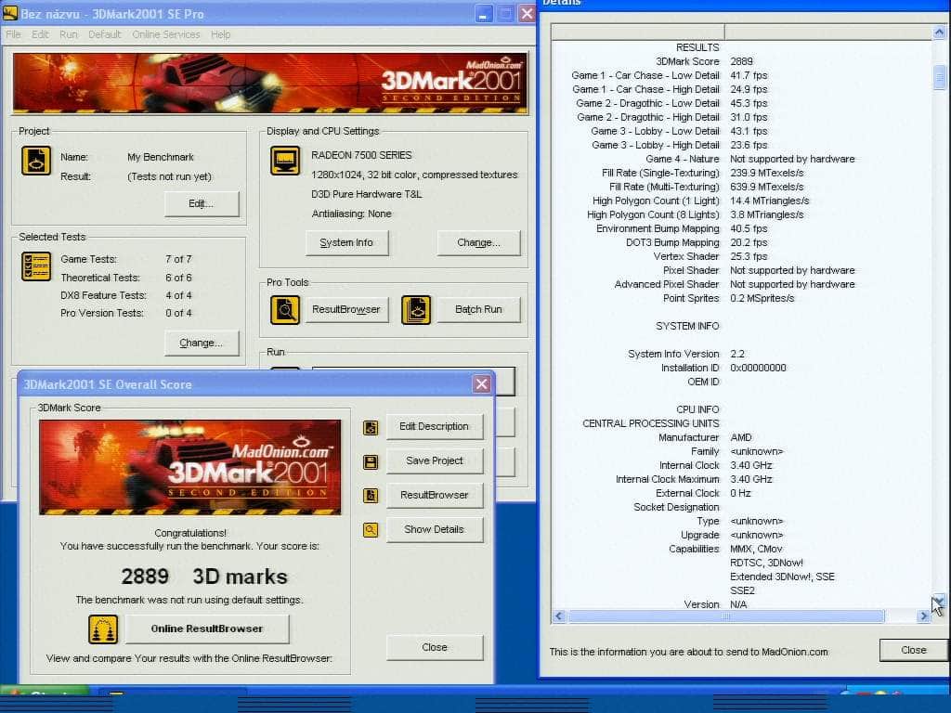This screenshot has height=713, width=951.
Task: Click the ResultBrowser magnifier icon in Pro Tools
Action: tap(285, 310)
